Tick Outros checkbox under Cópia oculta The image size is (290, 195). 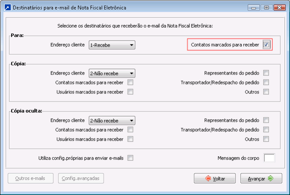[266, 139]
